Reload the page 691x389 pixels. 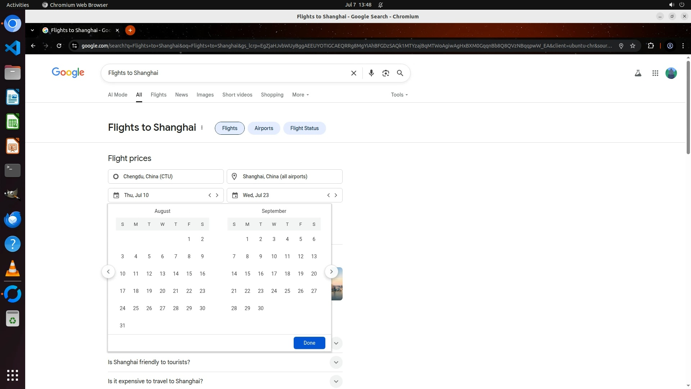59,46
